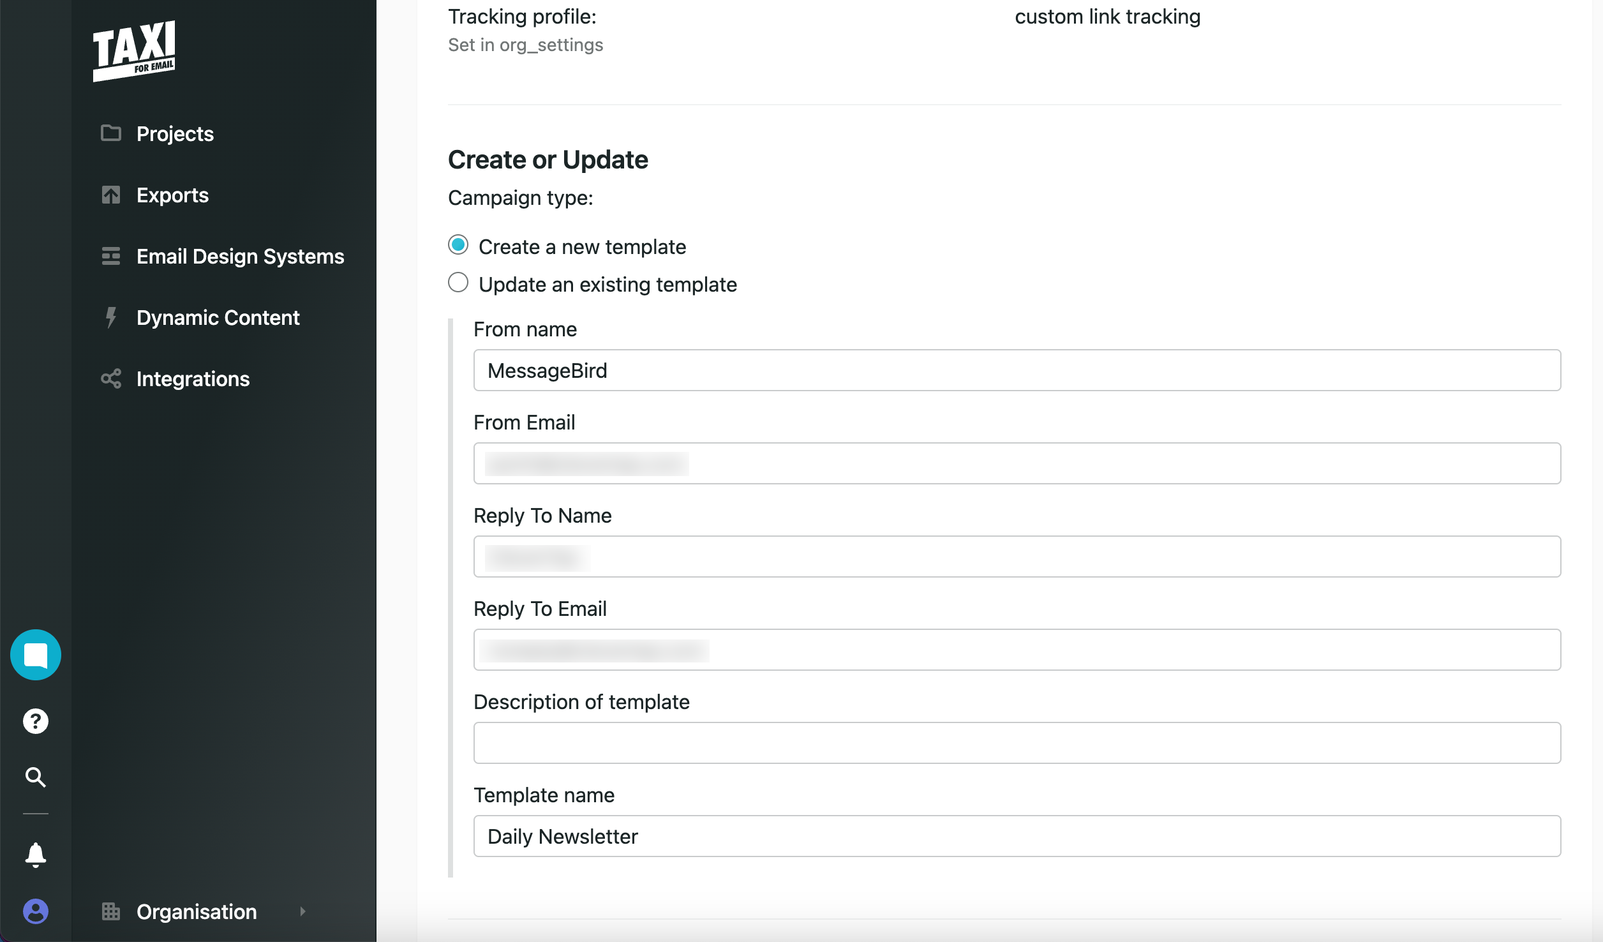Screen dimensions: 1603x942
Task: Select Create a new template radio
Action: 458,246
